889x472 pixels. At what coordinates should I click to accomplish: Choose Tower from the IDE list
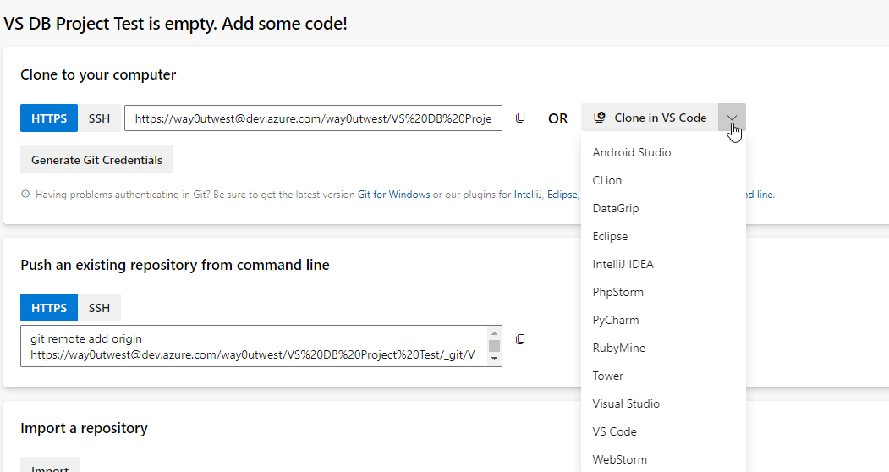(663, 376)
